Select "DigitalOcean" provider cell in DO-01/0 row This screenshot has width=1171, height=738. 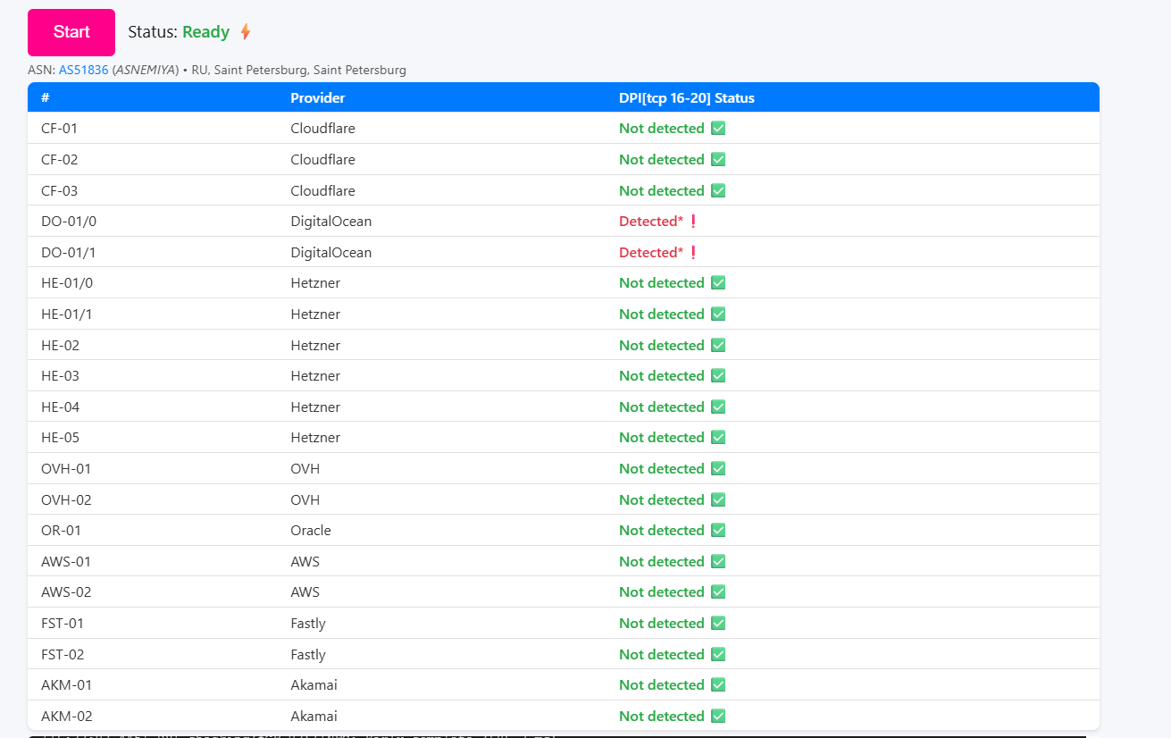pyautogui.click(x=331, y=222)
